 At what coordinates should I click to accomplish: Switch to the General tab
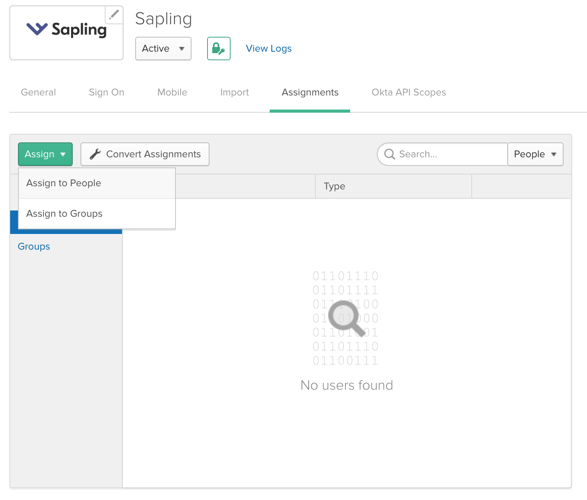38,92
